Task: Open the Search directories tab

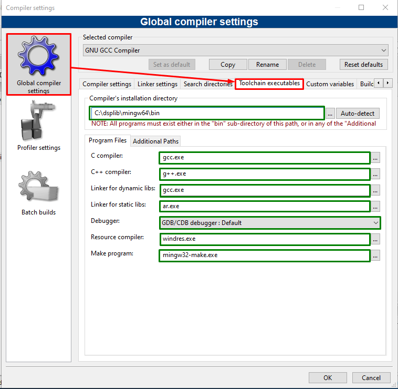Action: (208, 84)
